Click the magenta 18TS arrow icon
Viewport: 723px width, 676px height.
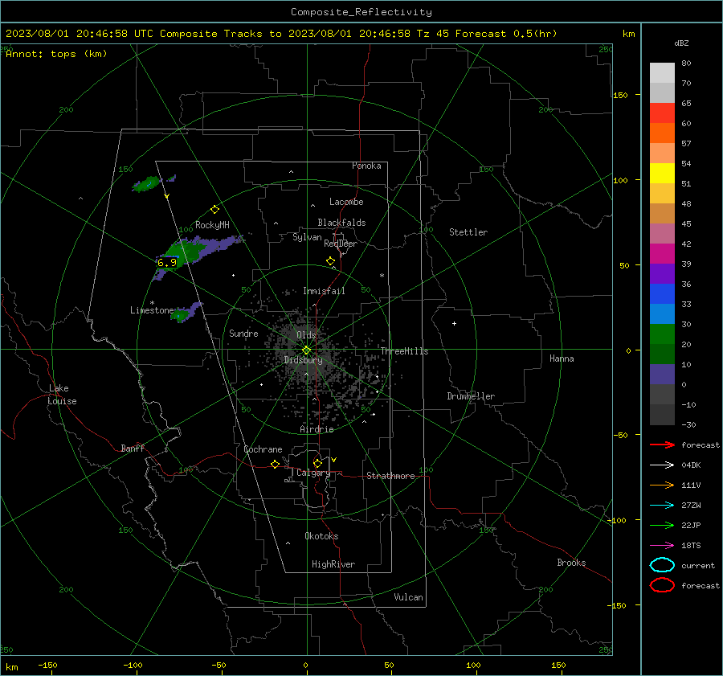click(662, 546)
